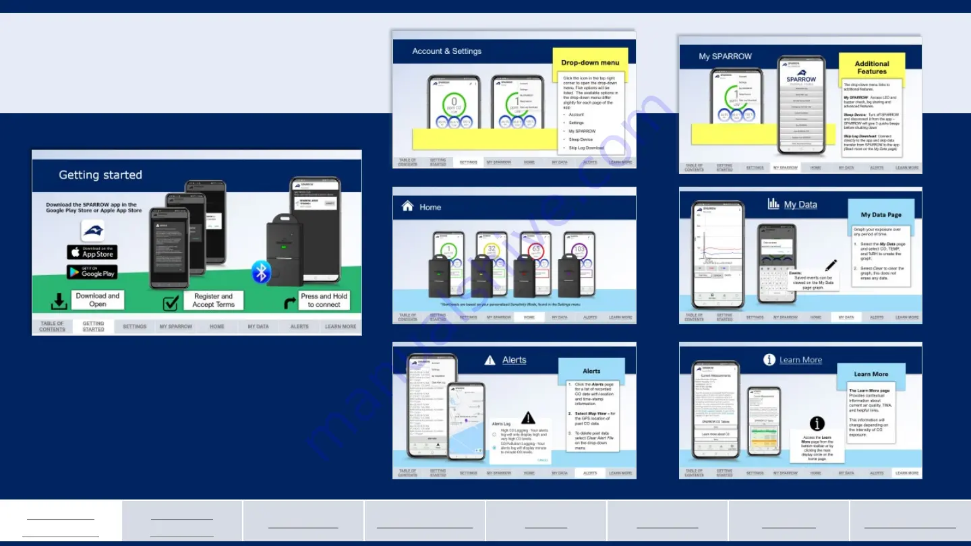Open Table of Contents tab on Getting started slide
The image size is (971, 546).
click(x=52, y=326)
